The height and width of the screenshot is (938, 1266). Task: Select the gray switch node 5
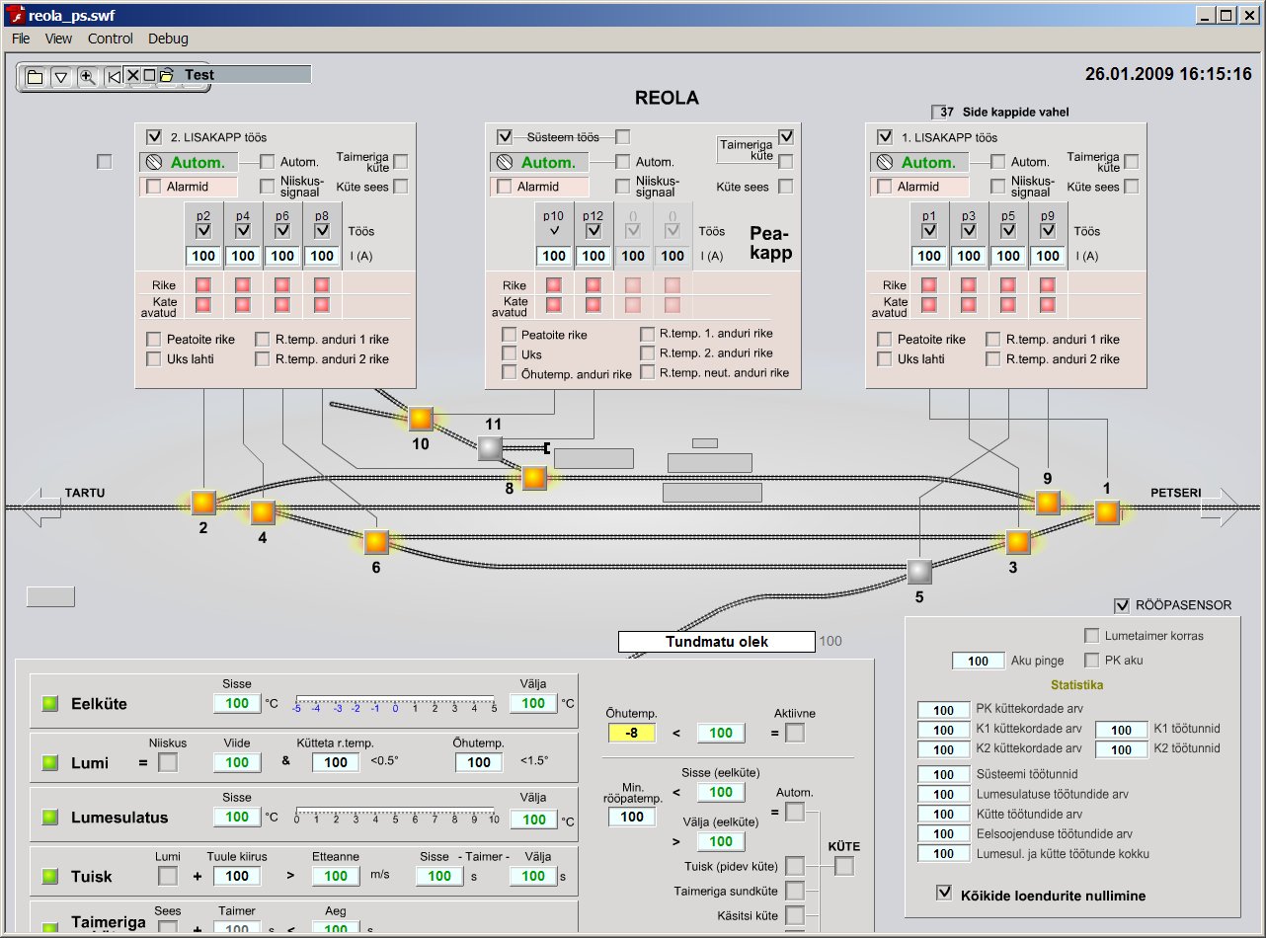[x=919, y=572]
